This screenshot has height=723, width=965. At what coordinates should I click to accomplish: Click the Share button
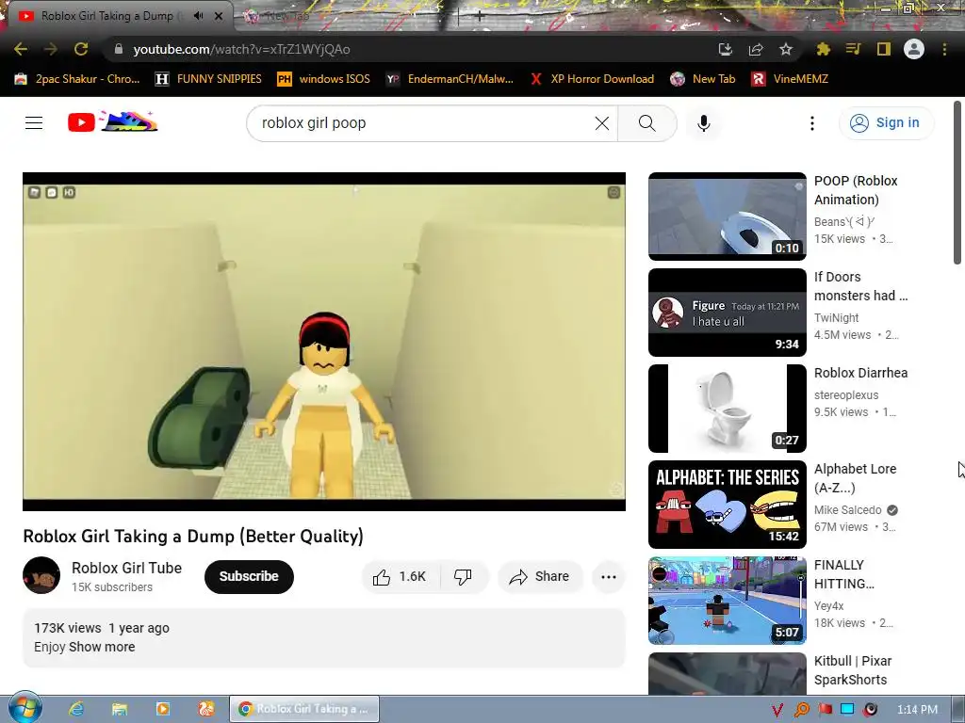(x=539, y=577)
